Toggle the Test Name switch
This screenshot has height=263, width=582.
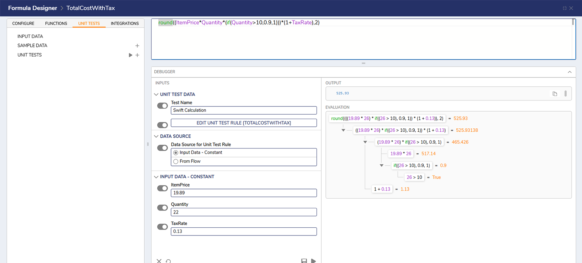pos(163,106)
